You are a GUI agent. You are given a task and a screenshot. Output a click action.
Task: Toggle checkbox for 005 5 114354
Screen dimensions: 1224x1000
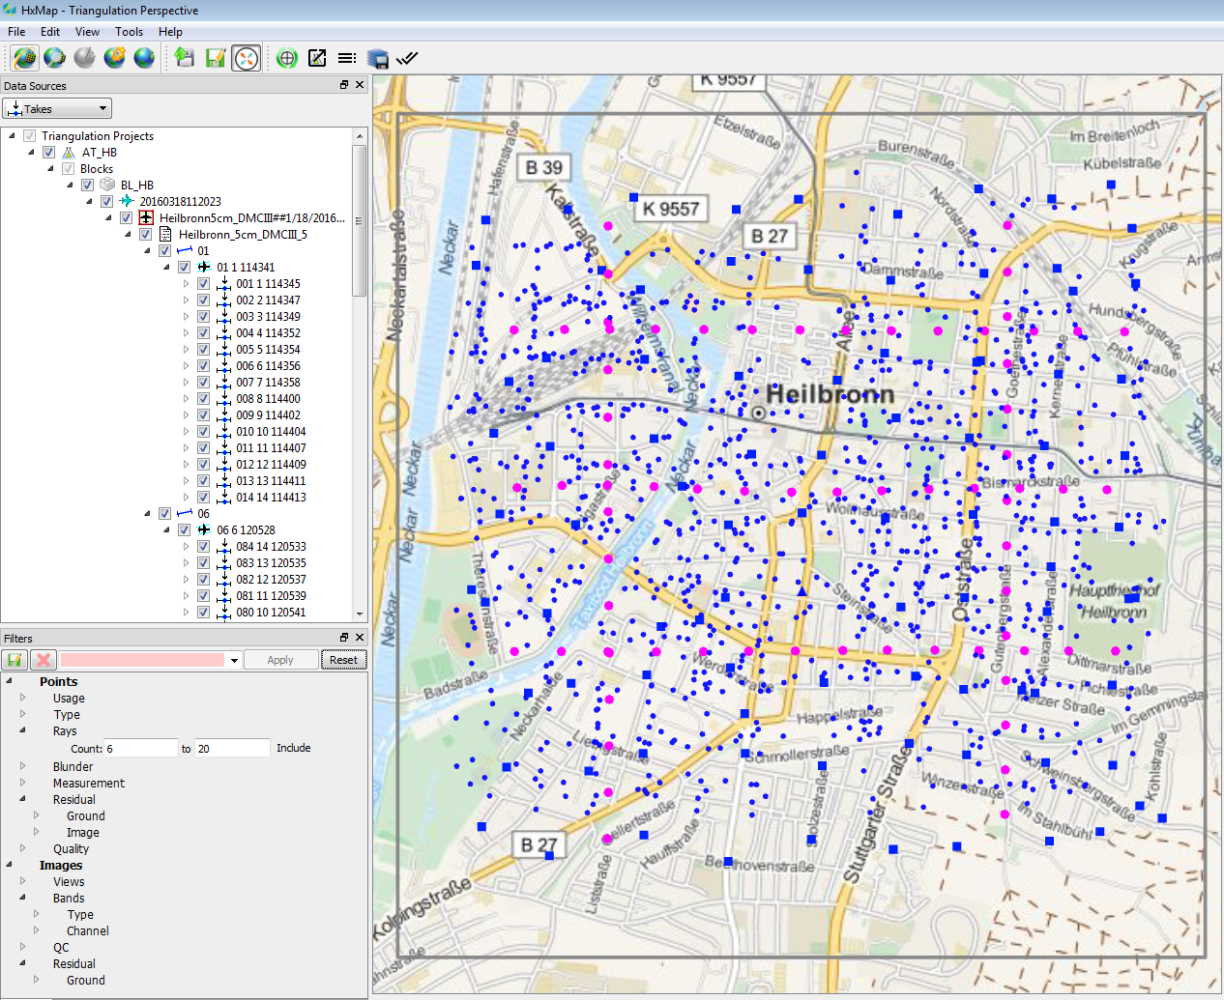click(x=204, y=350)
